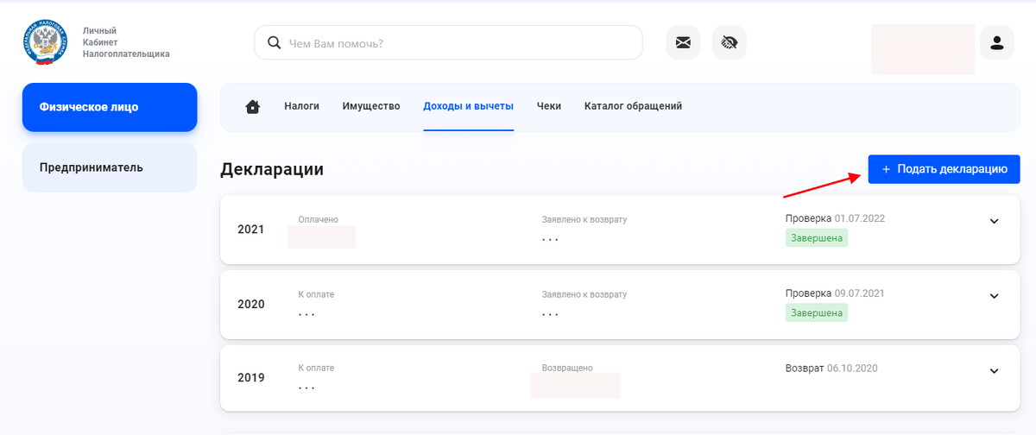Screen dimensions: 1036x435
Task: Click the year '2019' in declarations list
Action: tap(251, 378)
